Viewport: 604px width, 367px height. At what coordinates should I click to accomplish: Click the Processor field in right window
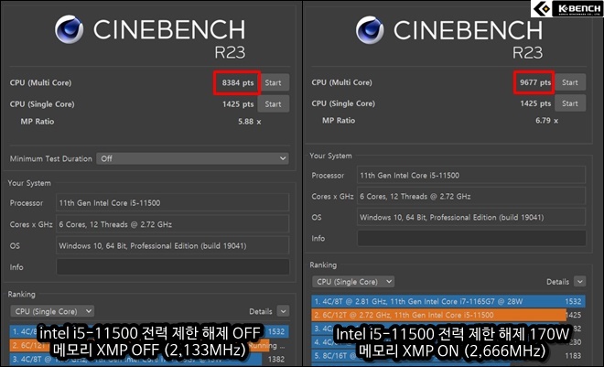pyautogui.click(x=471, y=175)
